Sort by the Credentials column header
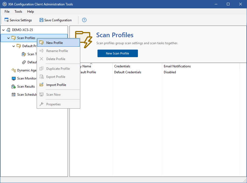 122,66
